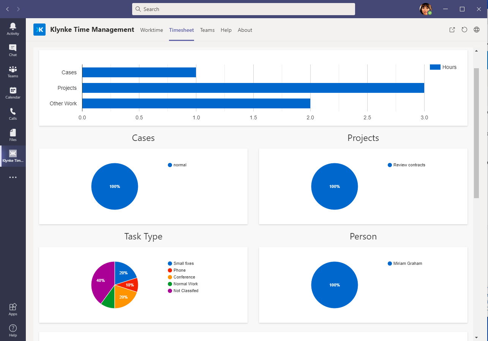The width and height of the screenshot is (488, 341).
Task: Switch to the Worktime tab
Action: (152, 30)
